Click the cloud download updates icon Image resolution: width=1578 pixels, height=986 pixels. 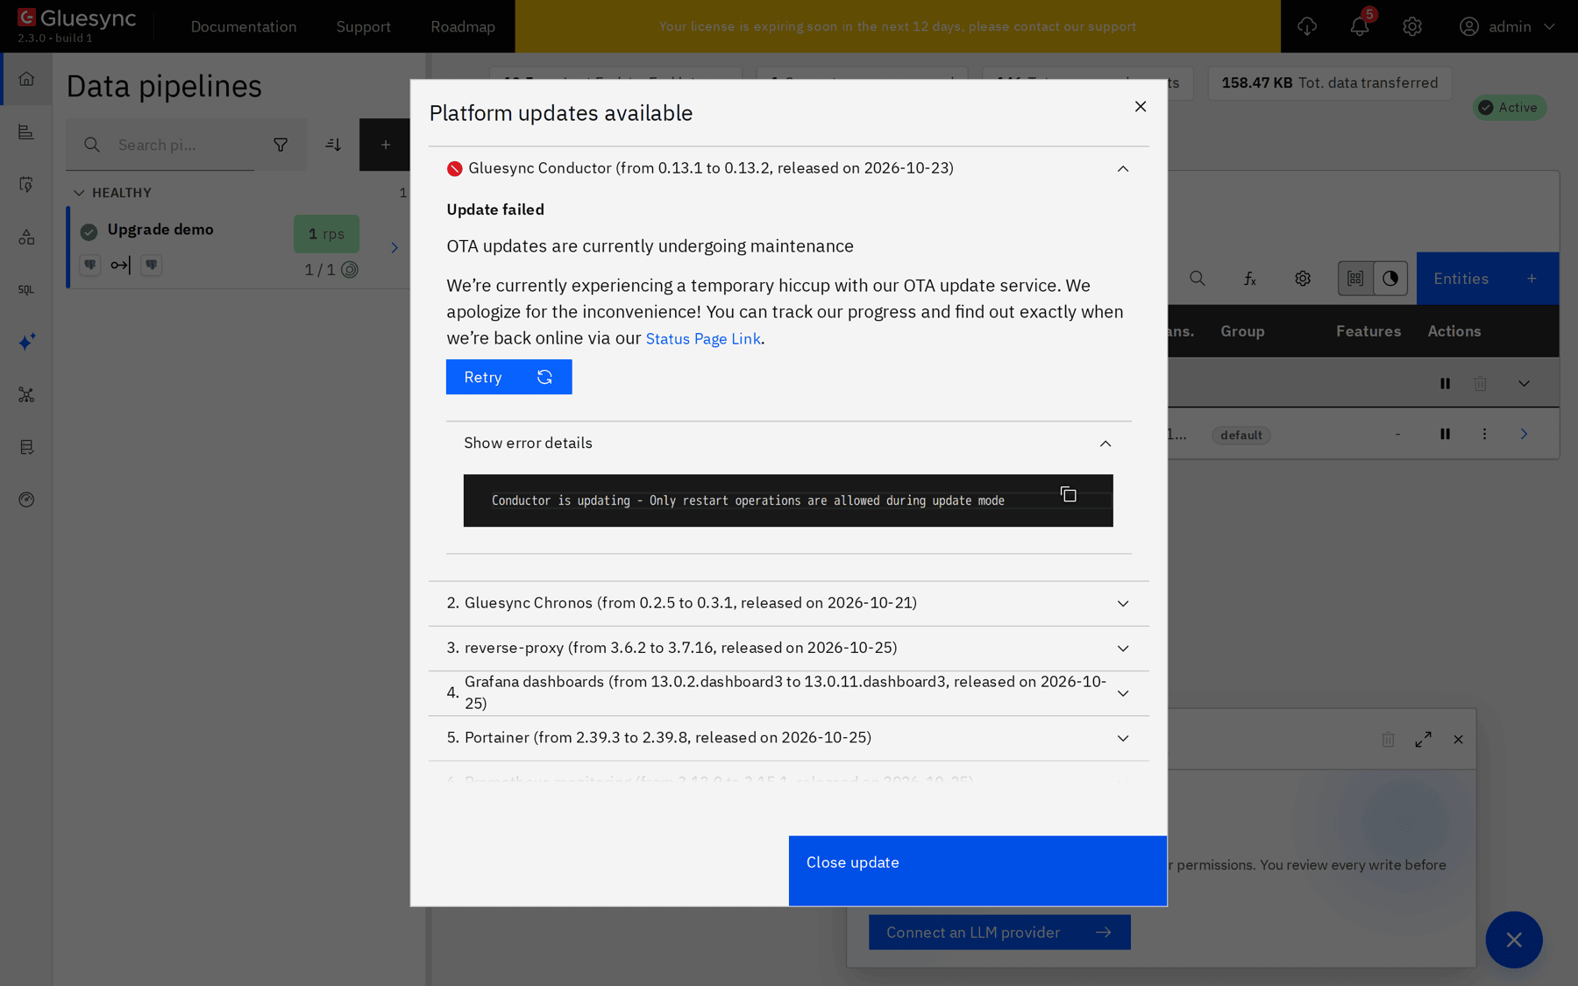1307,26
